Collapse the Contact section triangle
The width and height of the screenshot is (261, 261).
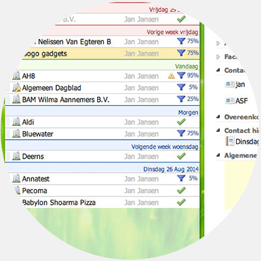[x=219, y=70]
